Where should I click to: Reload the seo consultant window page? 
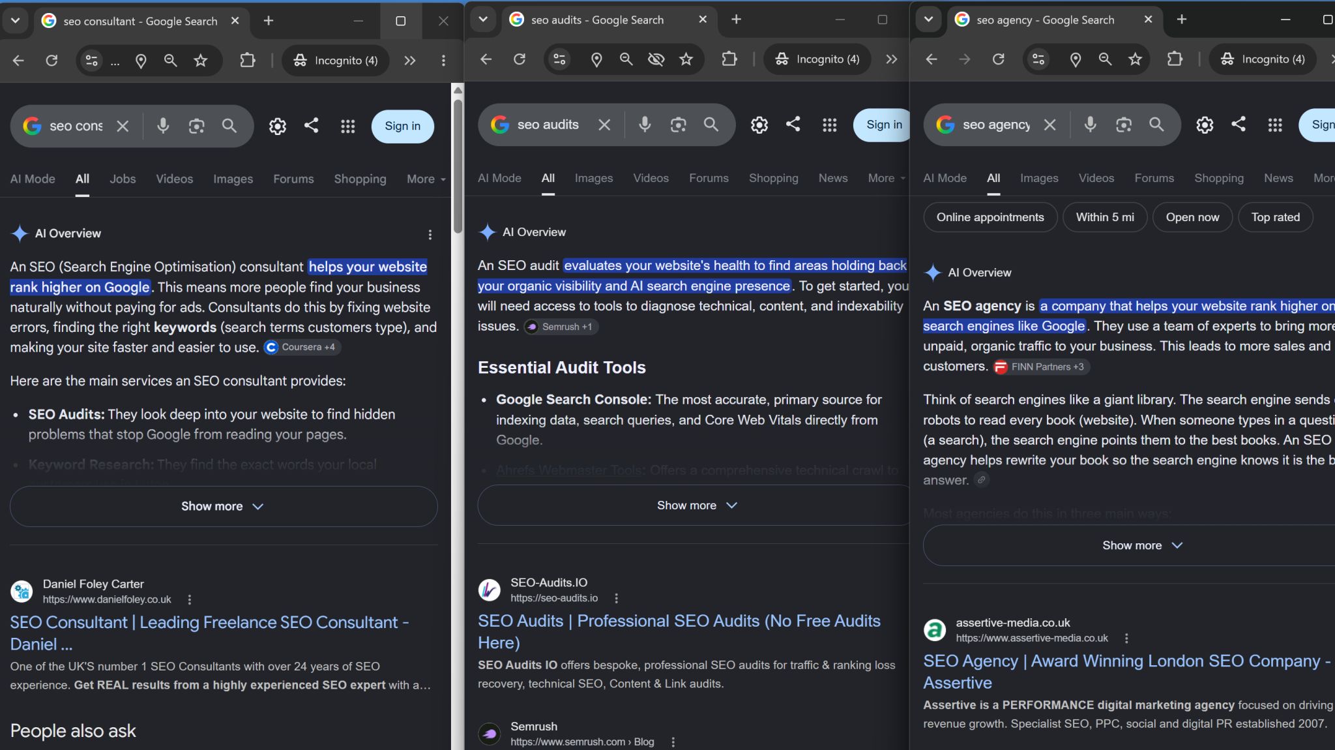click(x=51, y=61)
